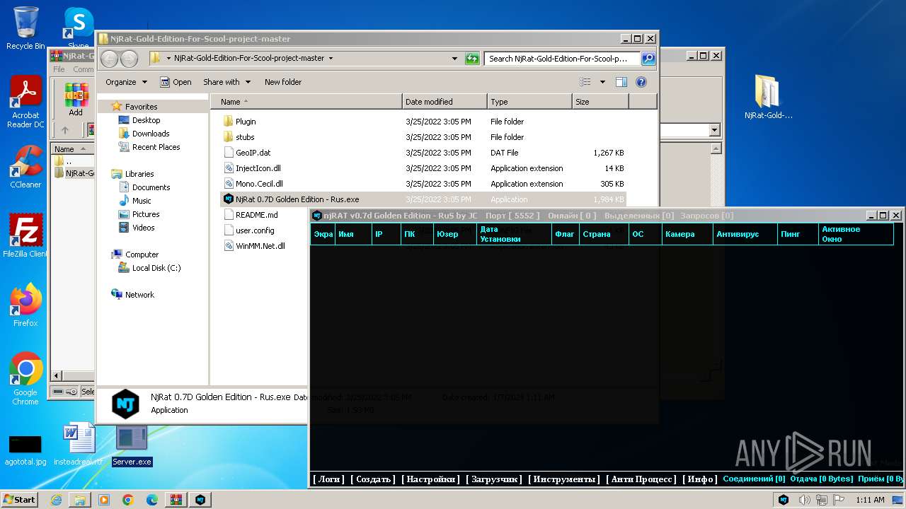Click WinRAR vertical scrollbar up arrow

click(716, 148)
